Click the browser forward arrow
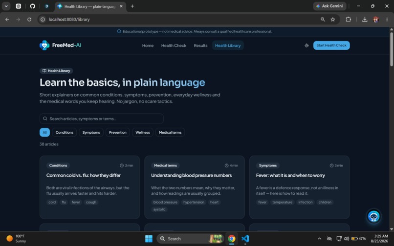The width and height of the screenshot is (394, 246). (18, 20)
